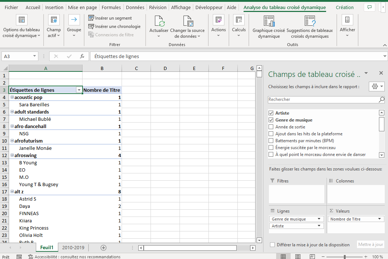
Task: Uncheck the Artiste field
Action: 271,113
